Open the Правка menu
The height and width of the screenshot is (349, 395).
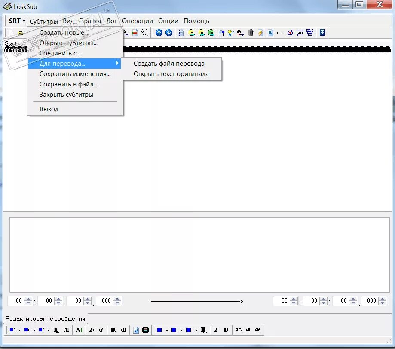(90, 21)
